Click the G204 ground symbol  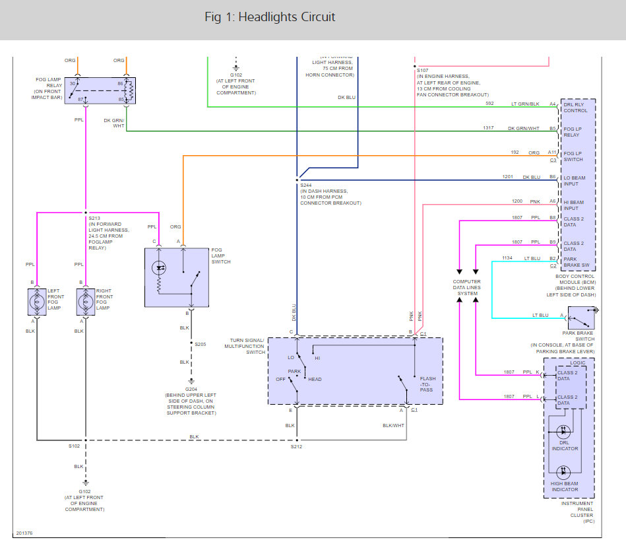click(191, 381)
